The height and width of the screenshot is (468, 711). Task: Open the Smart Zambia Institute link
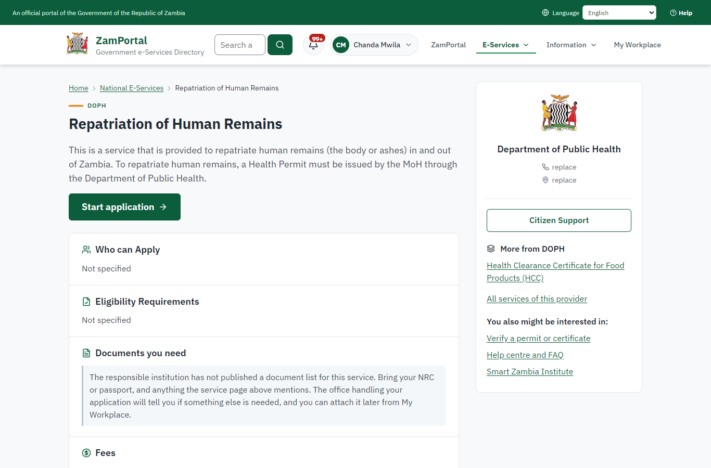[530, 371]
